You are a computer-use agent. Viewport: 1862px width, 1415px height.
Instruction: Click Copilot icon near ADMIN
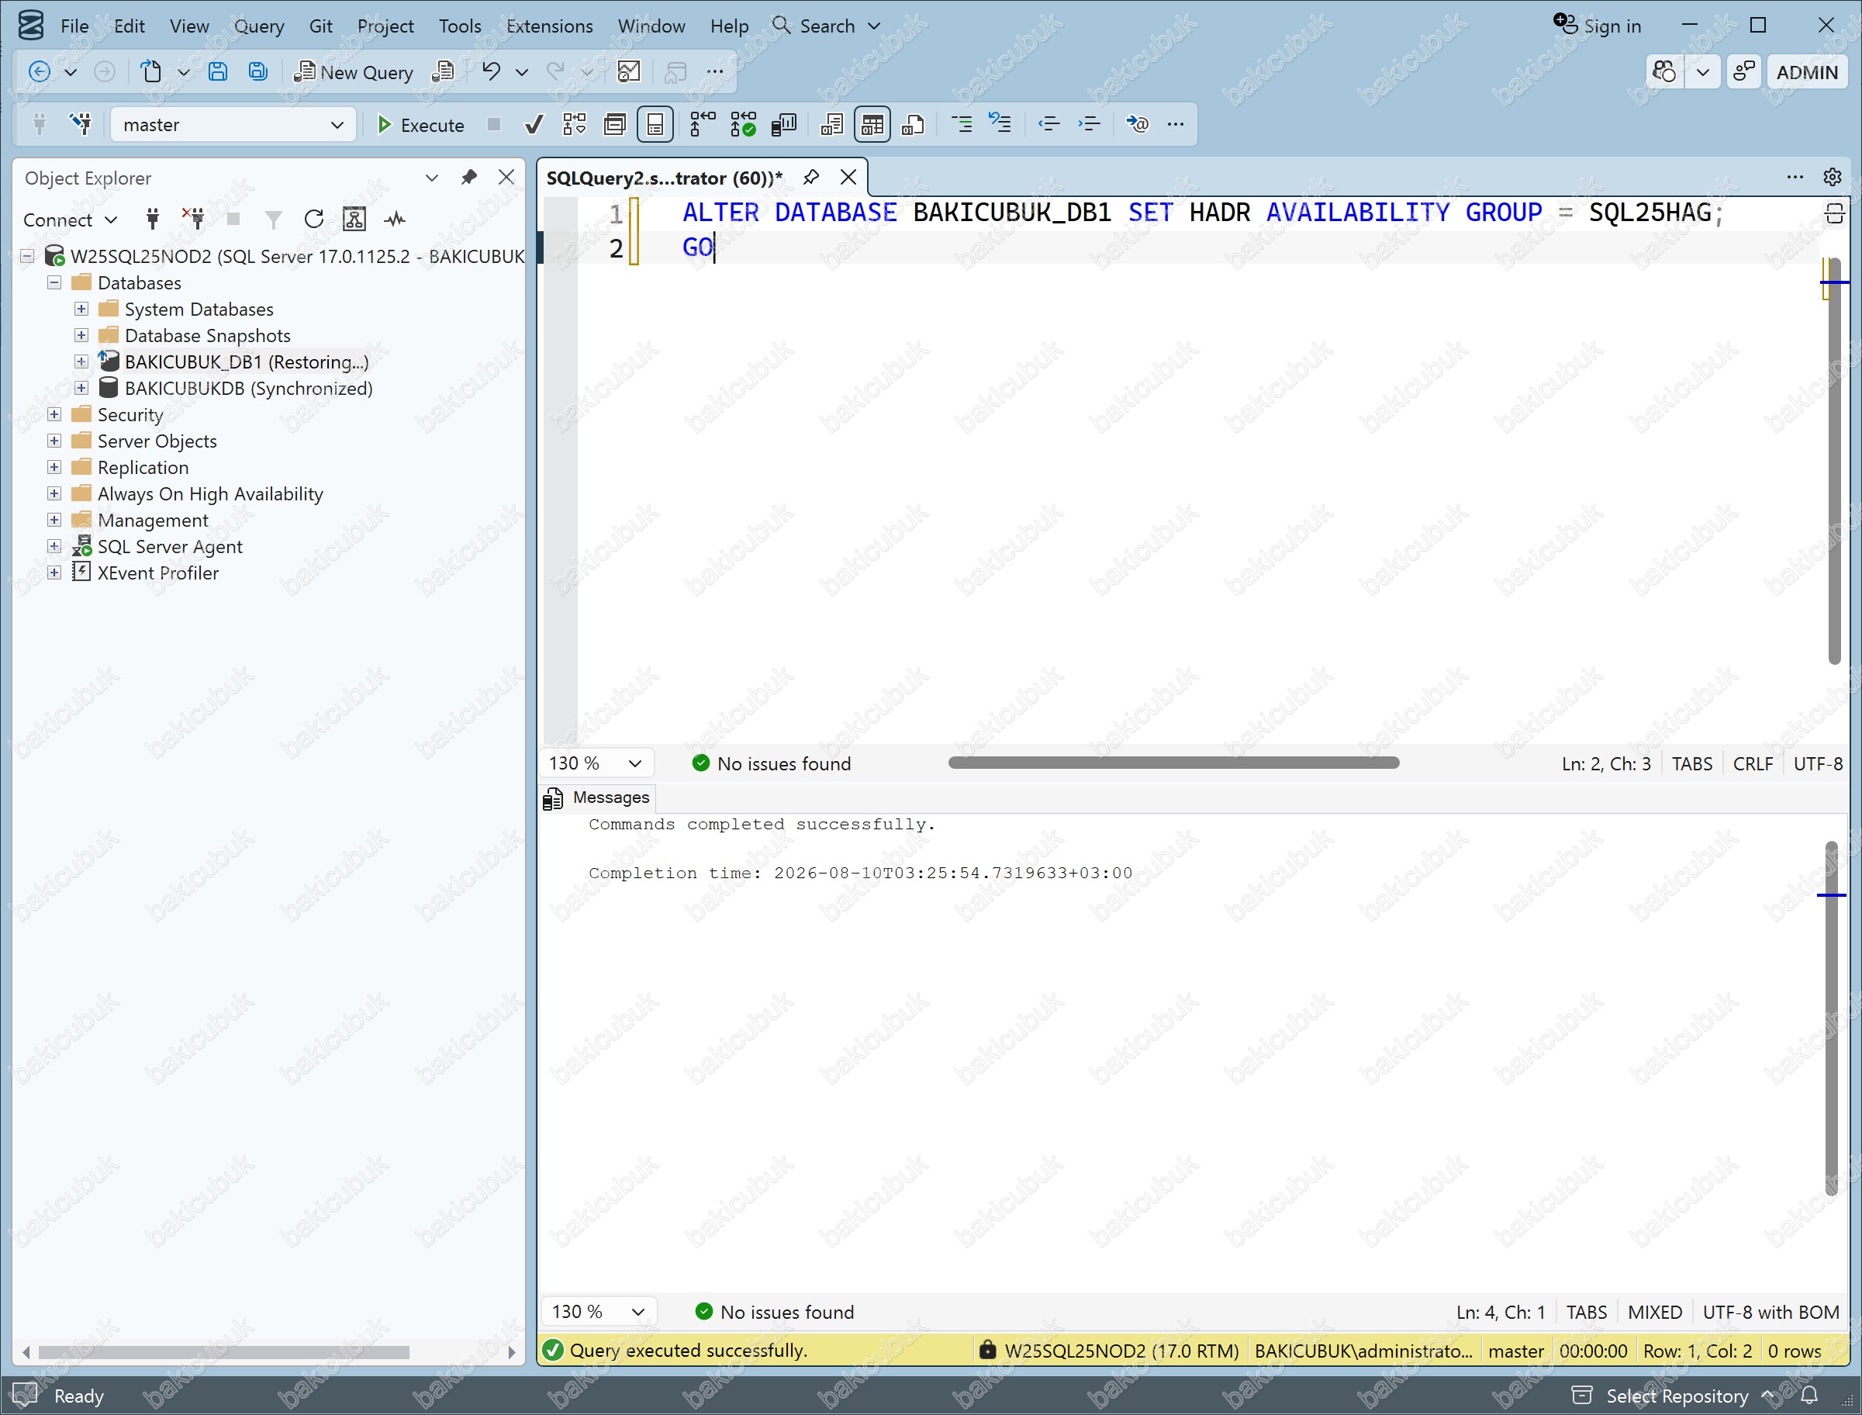click(x=1664, y=72)
